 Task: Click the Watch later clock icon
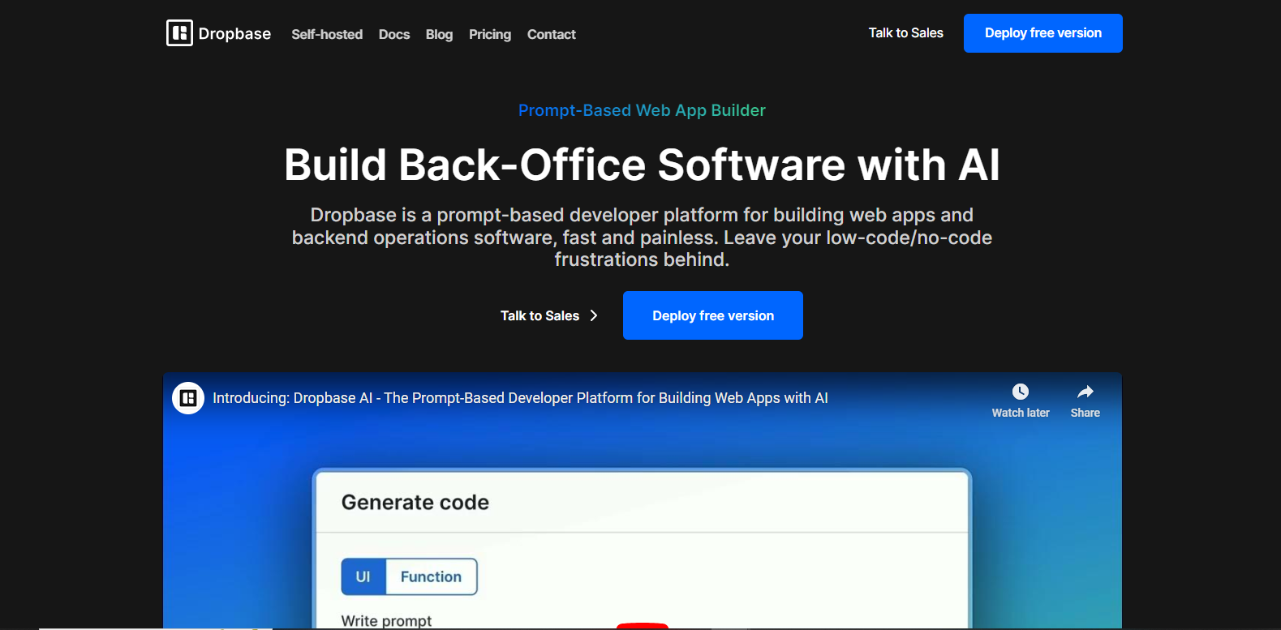tap(1021, 392)
